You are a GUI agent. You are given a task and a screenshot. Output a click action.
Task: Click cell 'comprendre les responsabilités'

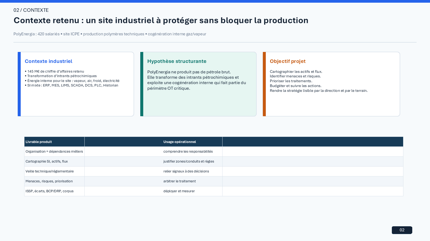(x=188, y=152)
